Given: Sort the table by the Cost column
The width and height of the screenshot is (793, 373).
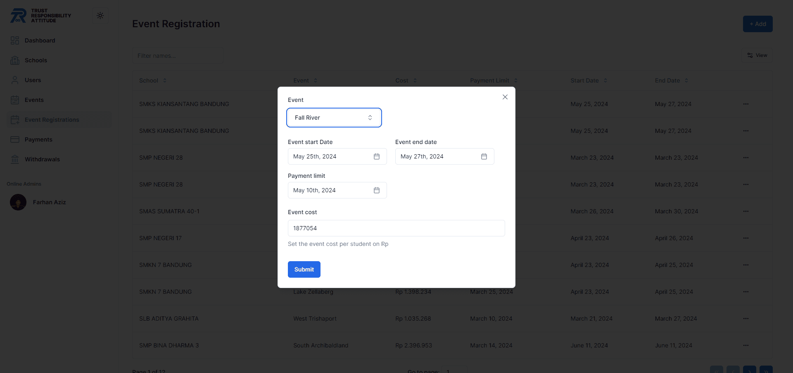Looking at the screenshot, I should [x=415, y=80].
